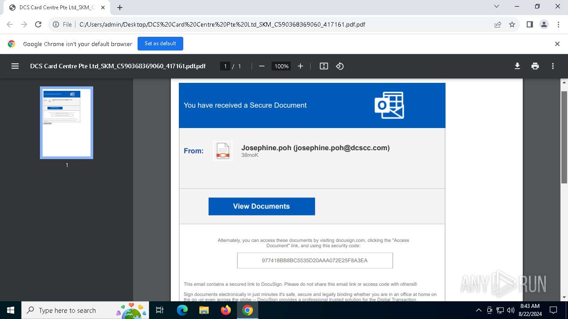
Task: Click the vertical scrollbar thumb
Action: pyautogui.click(x=564, y=137)
